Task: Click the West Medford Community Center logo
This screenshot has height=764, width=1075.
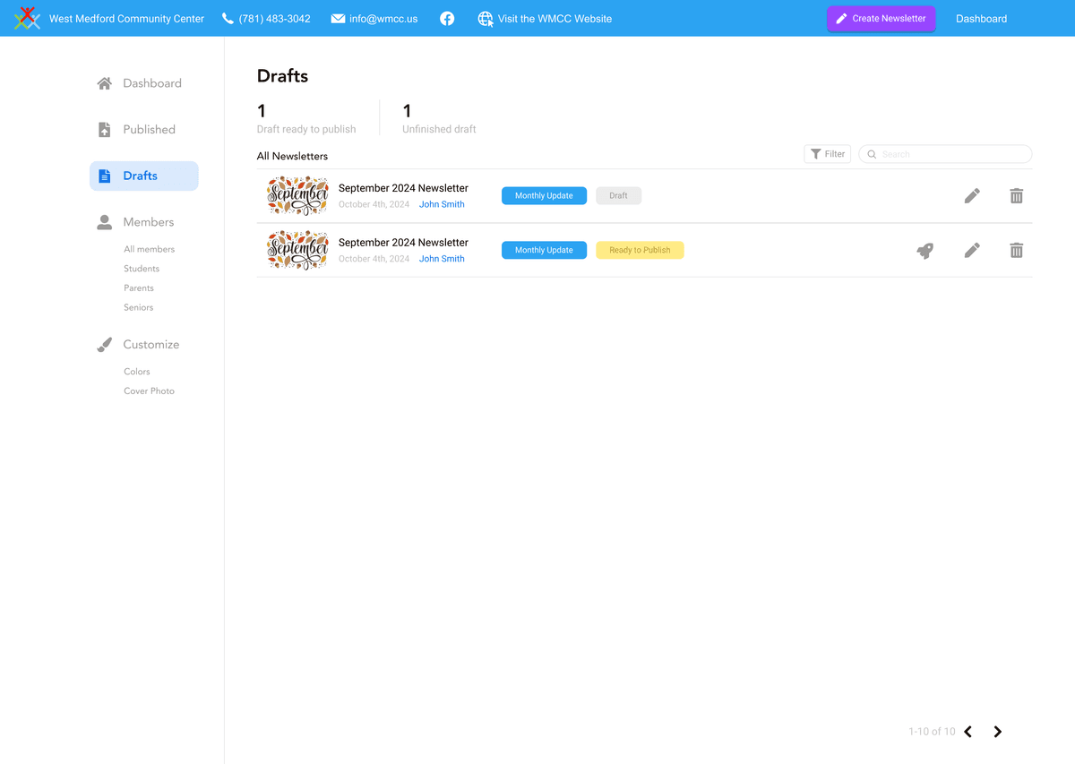Action: click(28, 18)
